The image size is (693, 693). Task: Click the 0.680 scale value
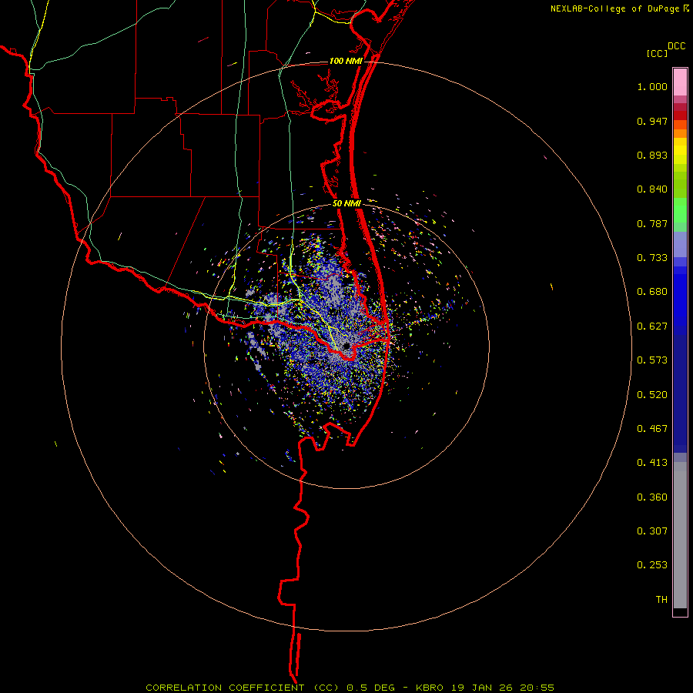[x=652, y=292]
